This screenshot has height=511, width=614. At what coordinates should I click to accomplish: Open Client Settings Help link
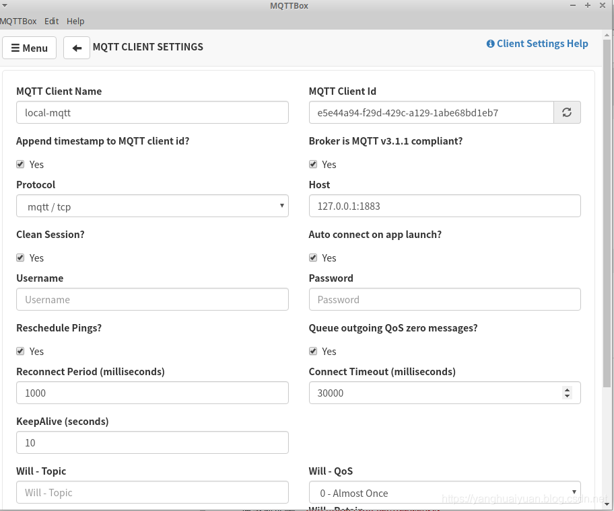(537, 44)
